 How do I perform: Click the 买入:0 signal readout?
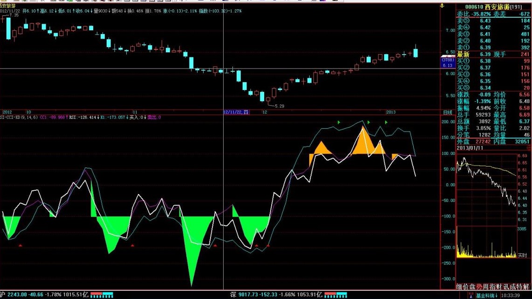click(137, 117)
